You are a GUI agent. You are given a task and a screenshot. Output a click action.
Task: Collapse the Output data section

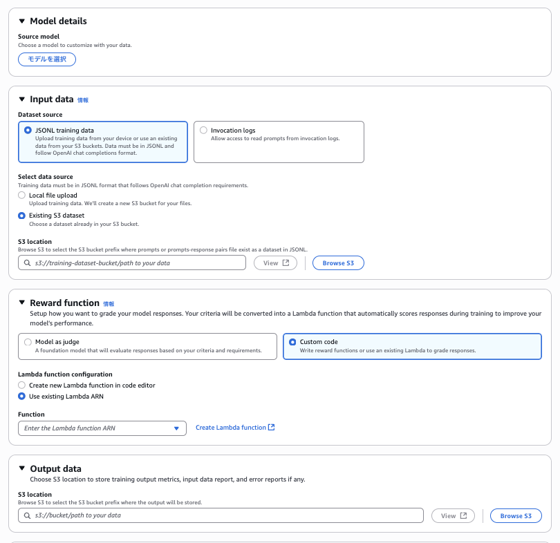22,469
